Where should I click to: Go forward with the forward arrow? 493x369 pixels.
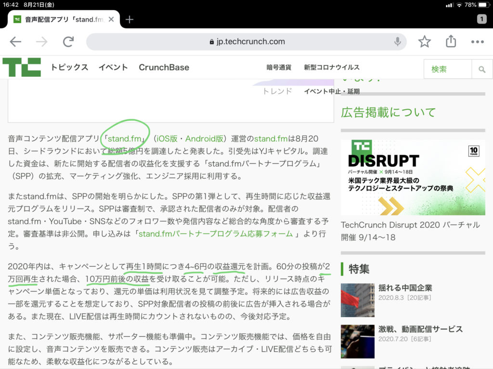[x=42, y=41]
